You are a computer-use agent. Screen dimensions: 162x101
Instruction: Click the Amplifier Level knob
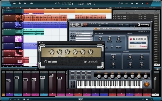130,57
